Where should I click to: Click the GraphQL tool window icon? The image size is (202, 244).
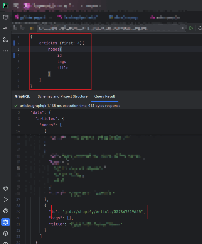[x=6, y=222]
